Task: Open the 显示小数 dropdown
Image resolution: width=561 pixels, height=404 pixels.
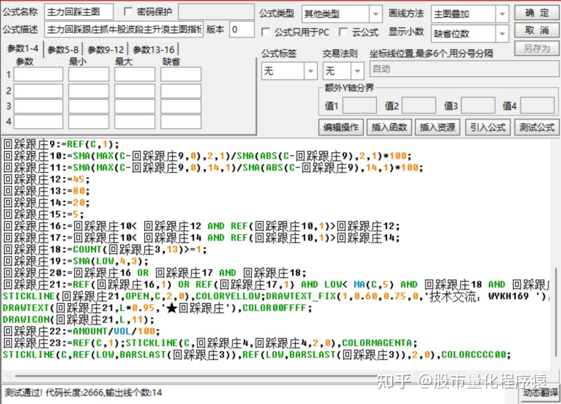Action: pos(470,33)
